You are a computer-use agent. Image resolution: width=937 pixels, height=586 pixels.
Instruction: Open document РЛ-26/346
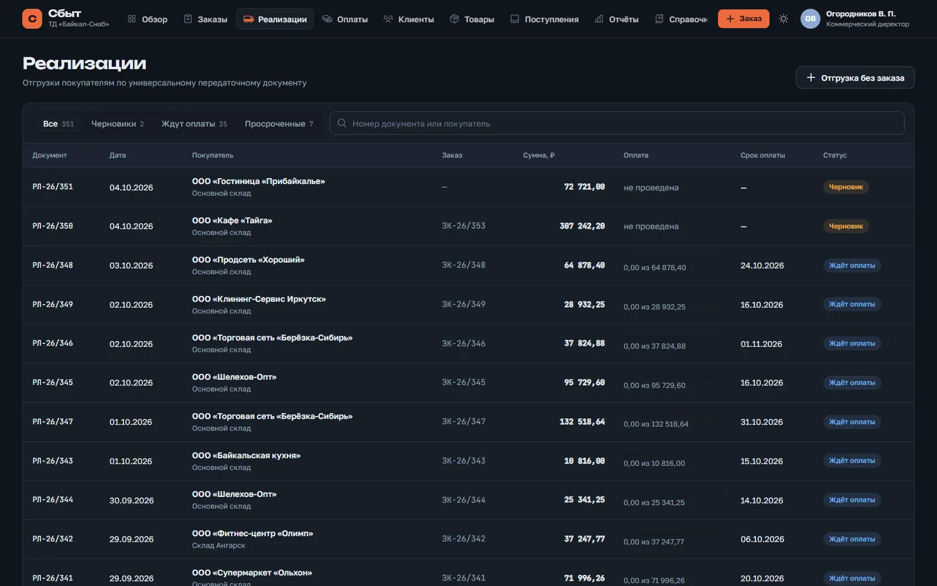coord(53,343)
